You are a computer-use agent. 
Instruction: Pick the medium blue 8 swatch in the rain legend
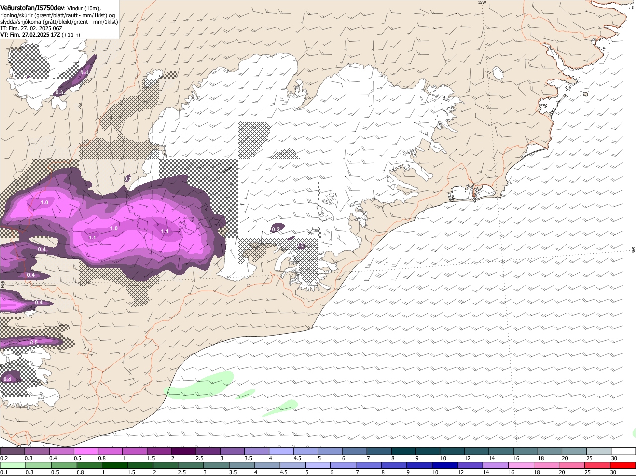click(x=394, y=465)
